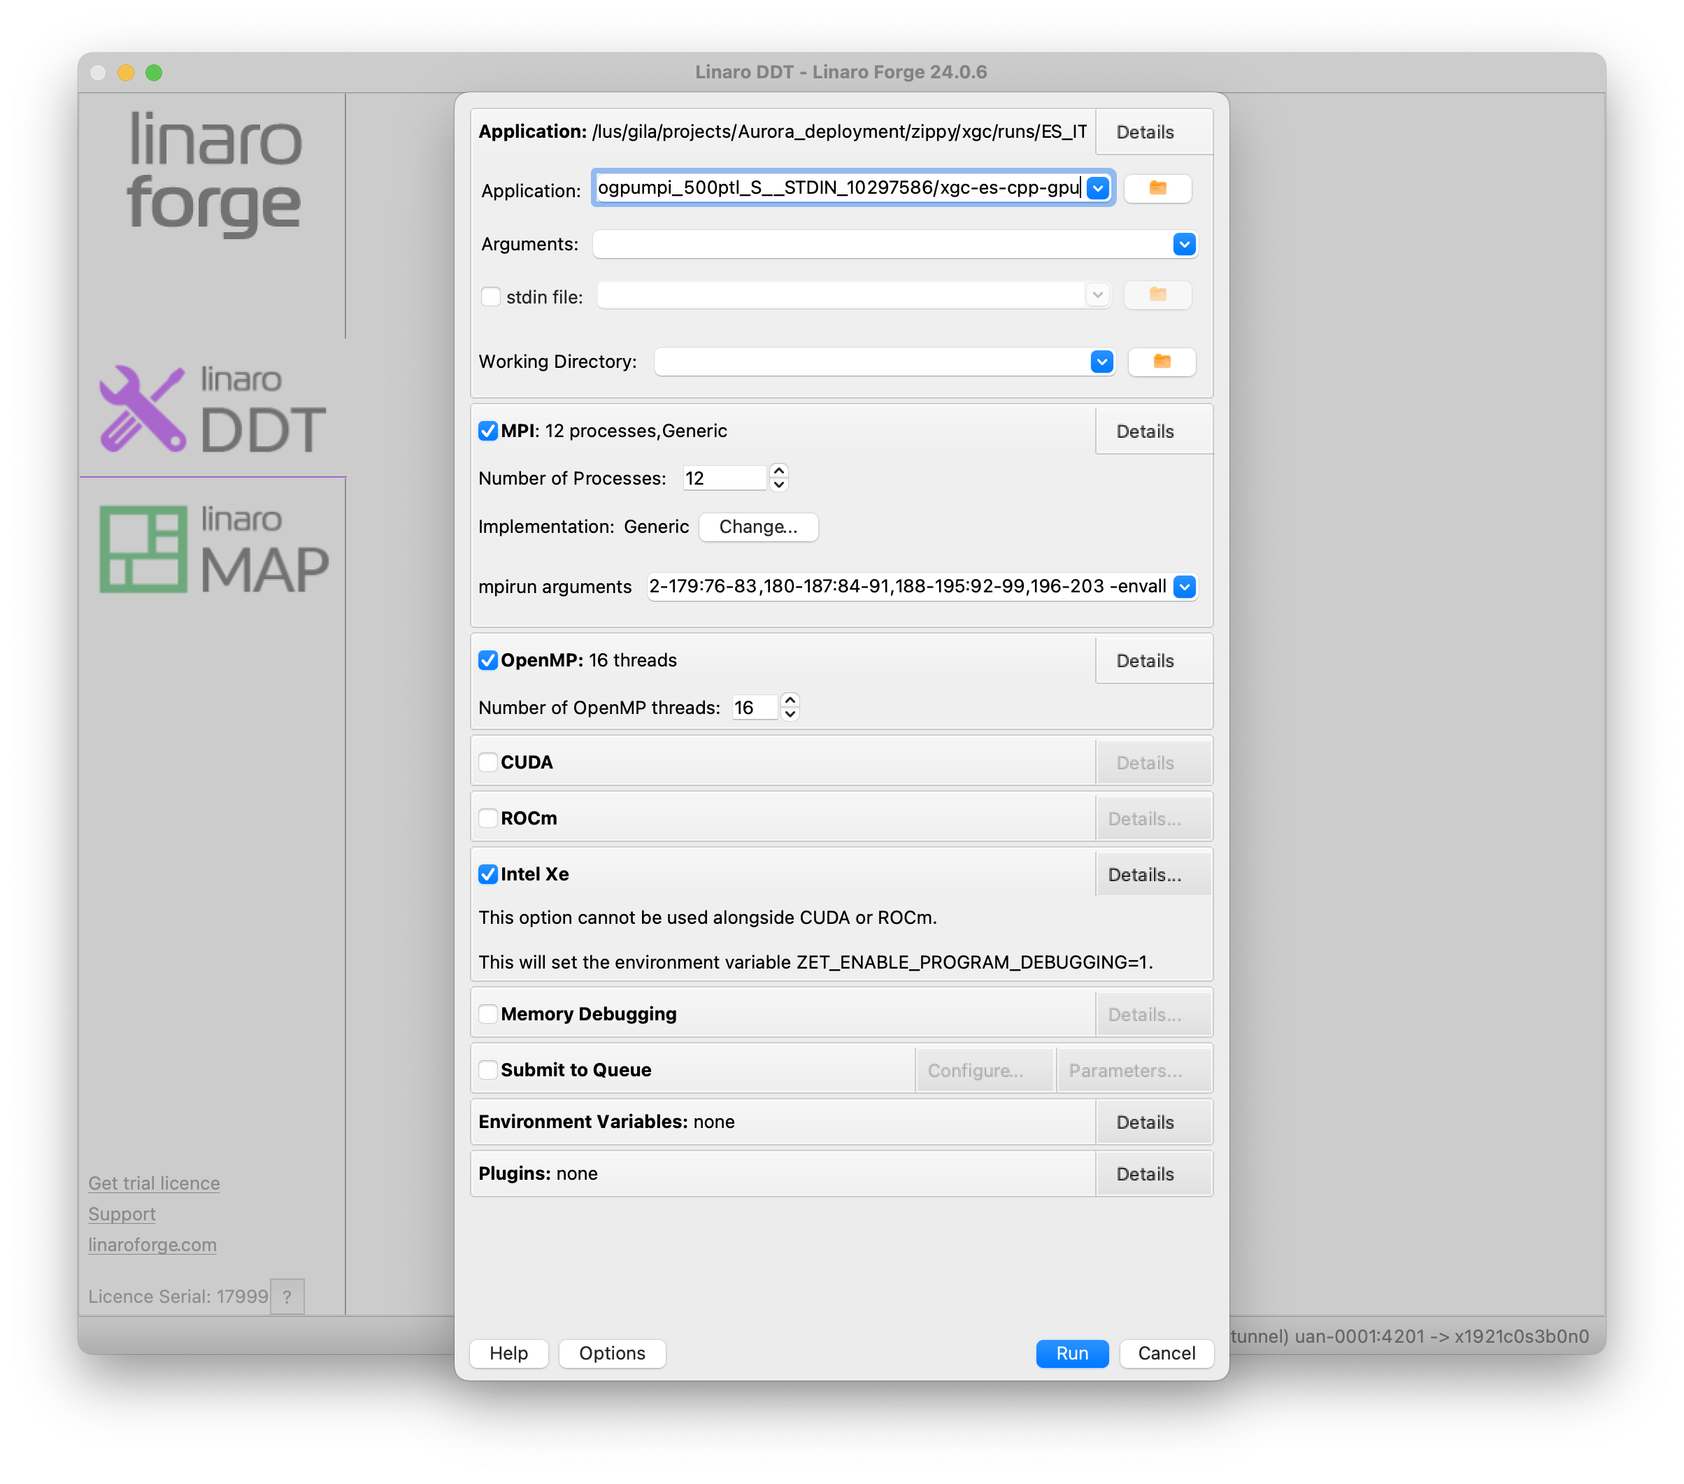Browse for application file folder icon
The width and height of the screenshot is (1684, 1484).
click(x=1157, y=188)
